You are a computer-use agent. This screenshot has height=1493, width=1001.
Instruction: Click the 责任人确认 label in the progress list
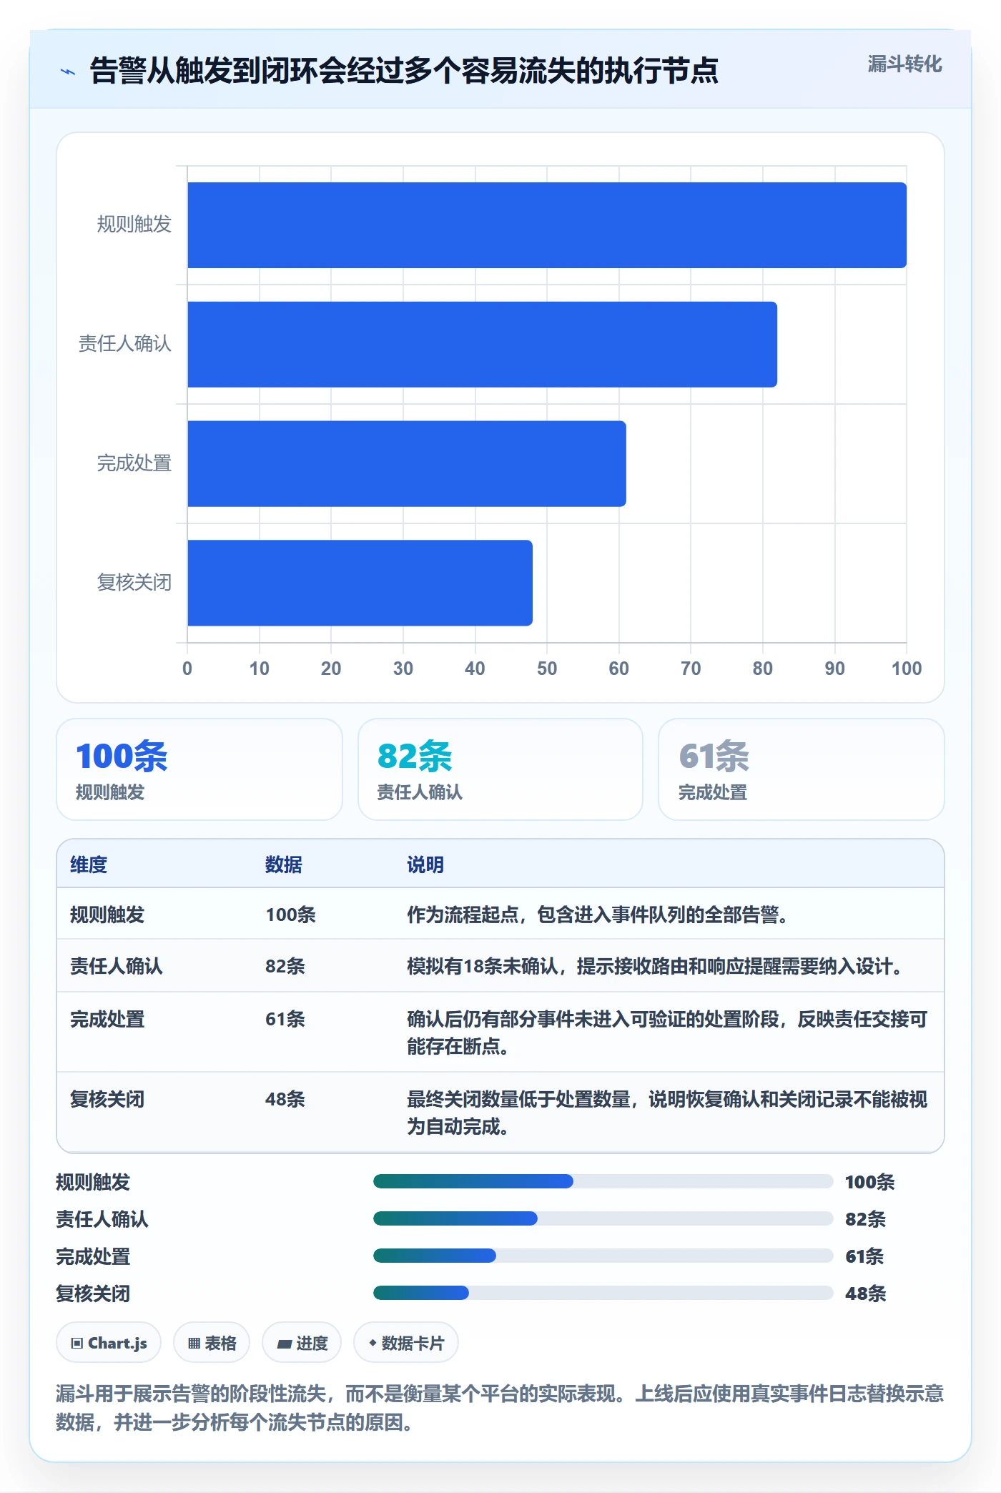point(102,1219)
